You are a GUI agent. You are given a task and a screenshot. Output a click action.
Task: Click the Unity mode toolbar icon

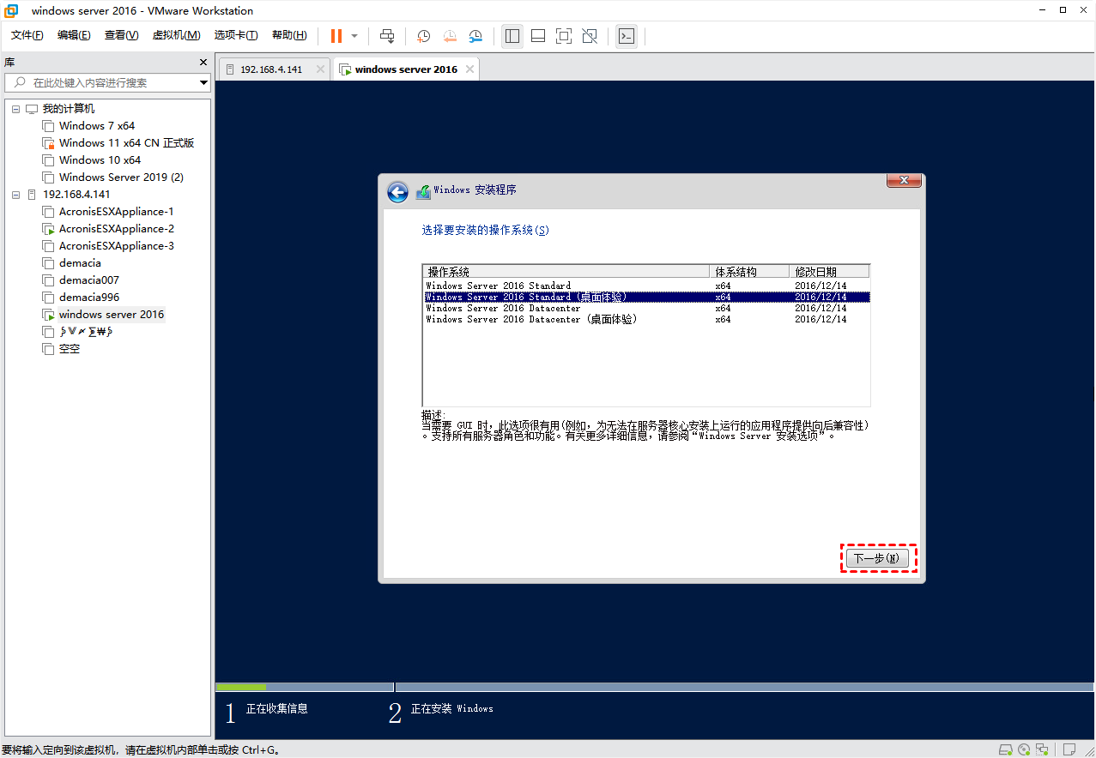[x=590, y=36]
